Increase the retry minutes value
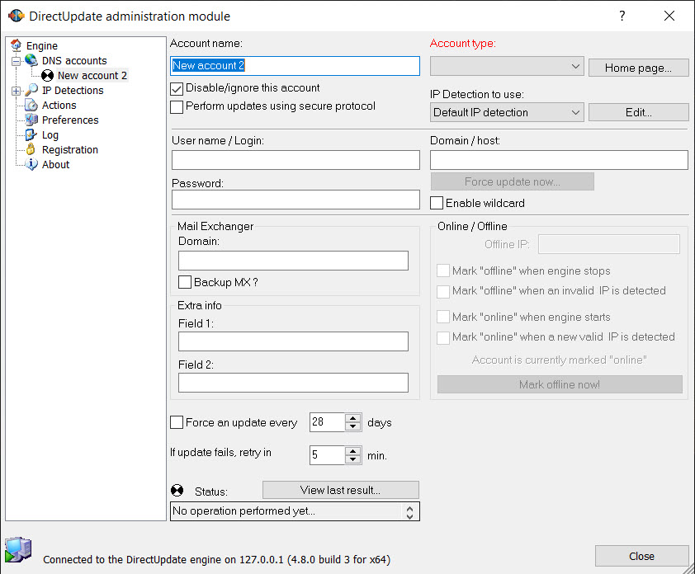The width and height of the screenshot is (695, 574). (352, 451)
